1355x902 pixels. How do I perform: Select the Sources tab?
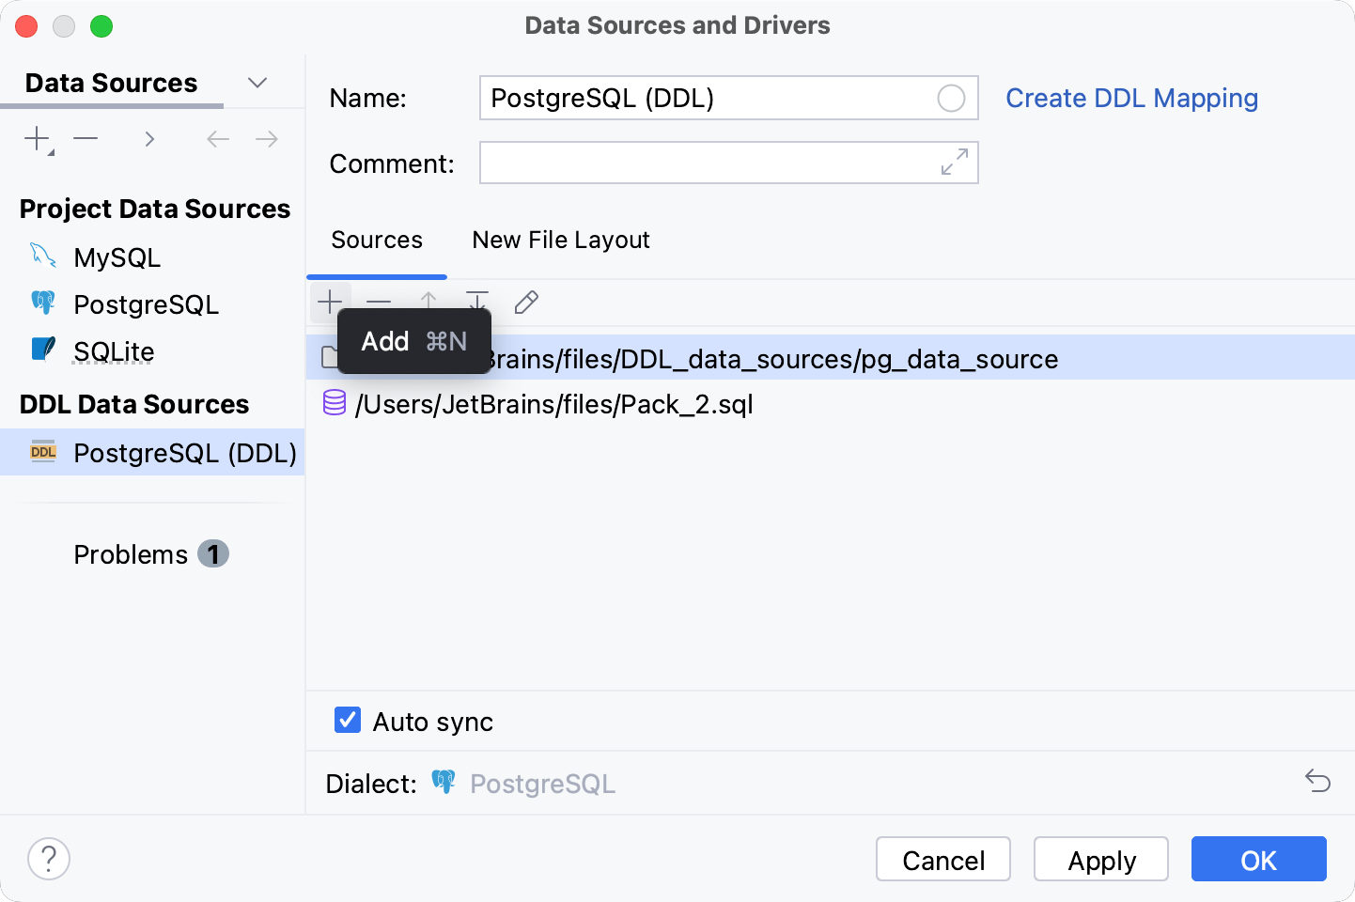pos(377,240)
